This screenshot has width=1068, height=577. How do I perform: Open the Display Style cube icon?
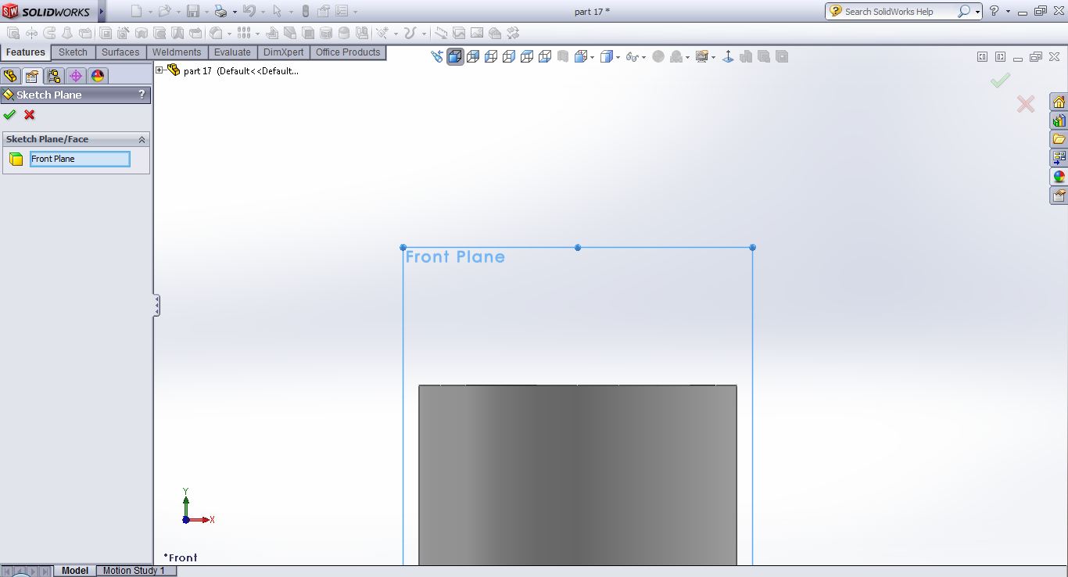tap(607, 56)
